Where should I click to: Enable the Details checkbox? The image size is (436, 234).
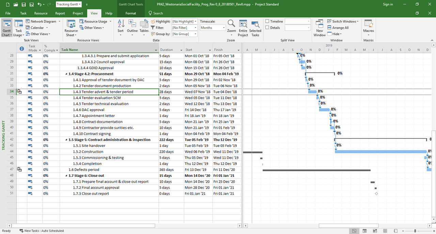(x=267, y=28)
